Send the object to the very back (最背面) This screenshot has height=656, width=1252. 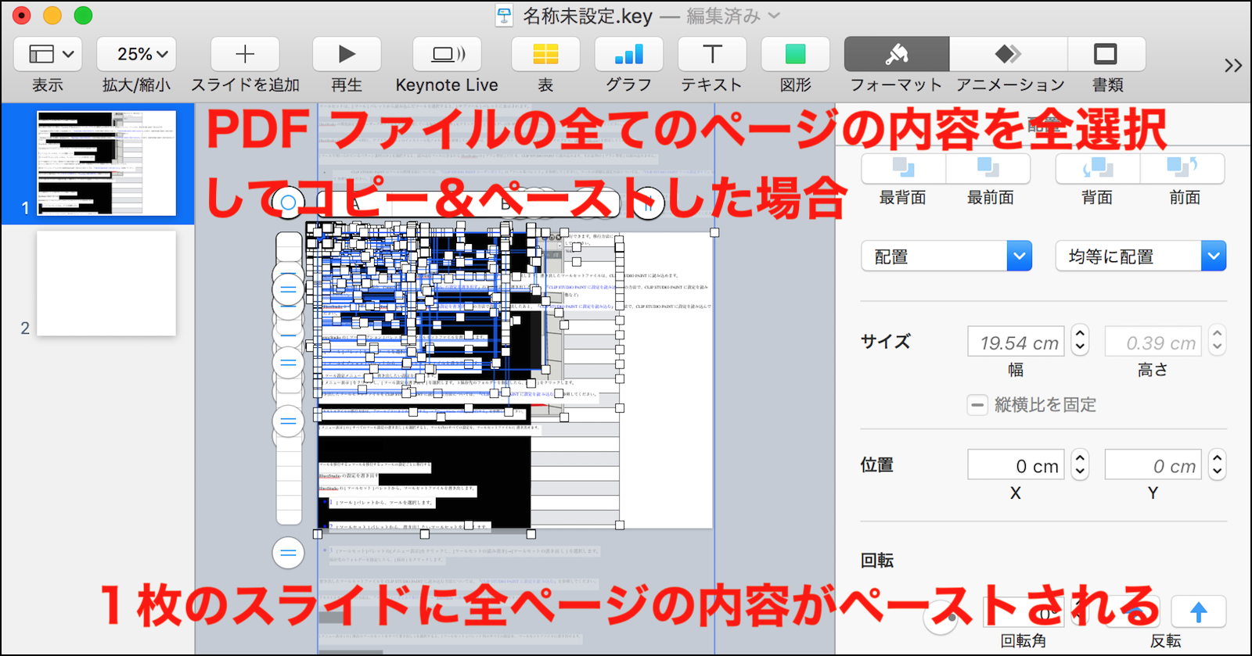pyautogui.click(x=904, y=169)
